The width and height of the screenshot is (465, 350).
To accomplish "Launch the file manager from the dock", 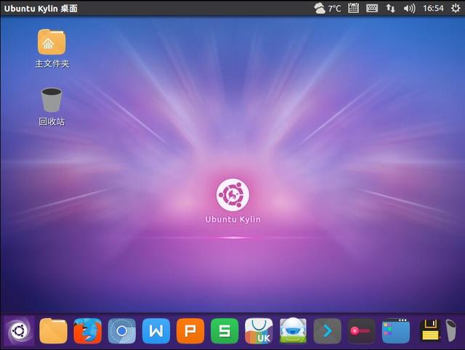I will point(53,332).
